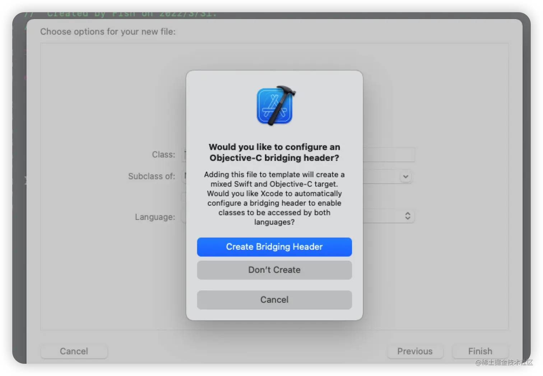Click the 'Language:' label
The image size is (543, 376).
155,217
